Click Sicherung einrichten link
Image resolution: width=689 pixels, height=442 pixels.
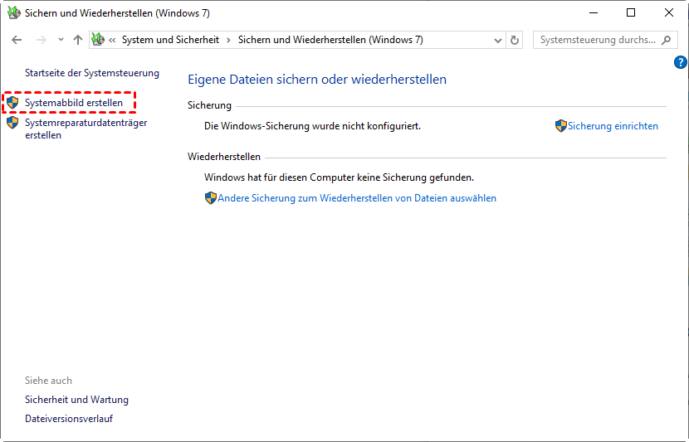[x=613, y=126]
